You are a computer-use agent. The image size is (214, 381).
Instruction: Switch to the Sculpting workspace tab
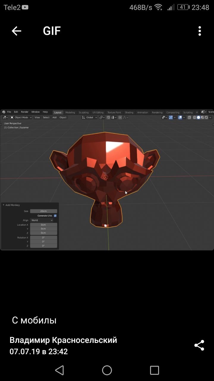[84, 113]
